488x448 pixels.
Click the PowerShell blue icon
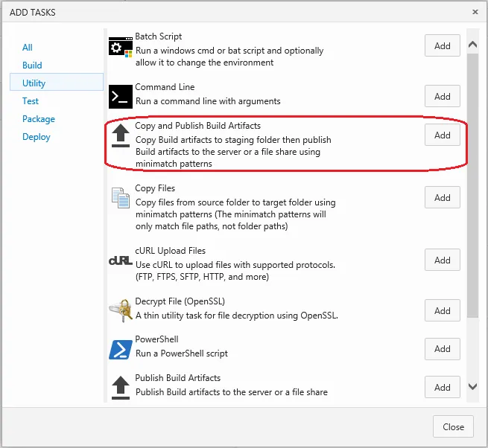coord(121,350)
